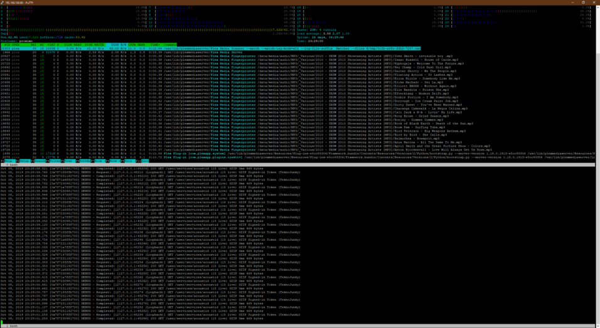Sort by the CPU% column header

(132, 45)
